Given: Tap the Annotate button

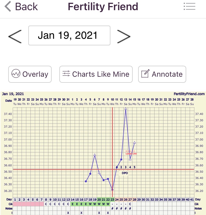Looking at the screenshot, I should click(162, 74).
